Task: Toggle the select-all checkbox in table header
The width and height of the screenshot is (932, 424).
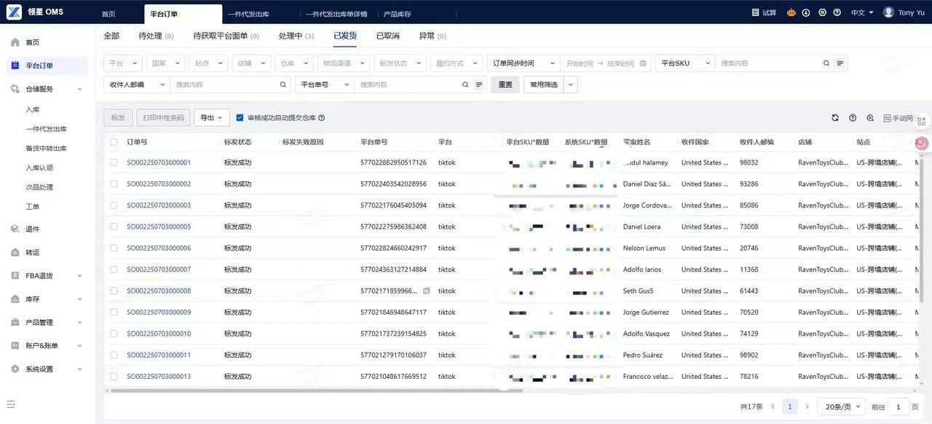Action: (114, 142)
